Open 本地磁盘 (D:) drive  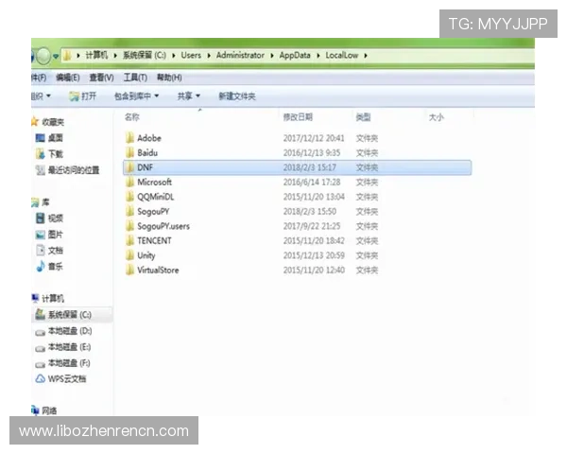[x=63, y=331]
